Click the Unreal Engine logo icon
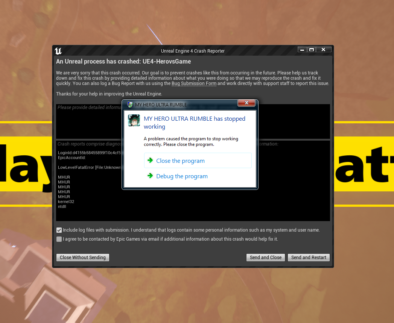The width and height of the screenshot is (394, 323). coord(58,51)
